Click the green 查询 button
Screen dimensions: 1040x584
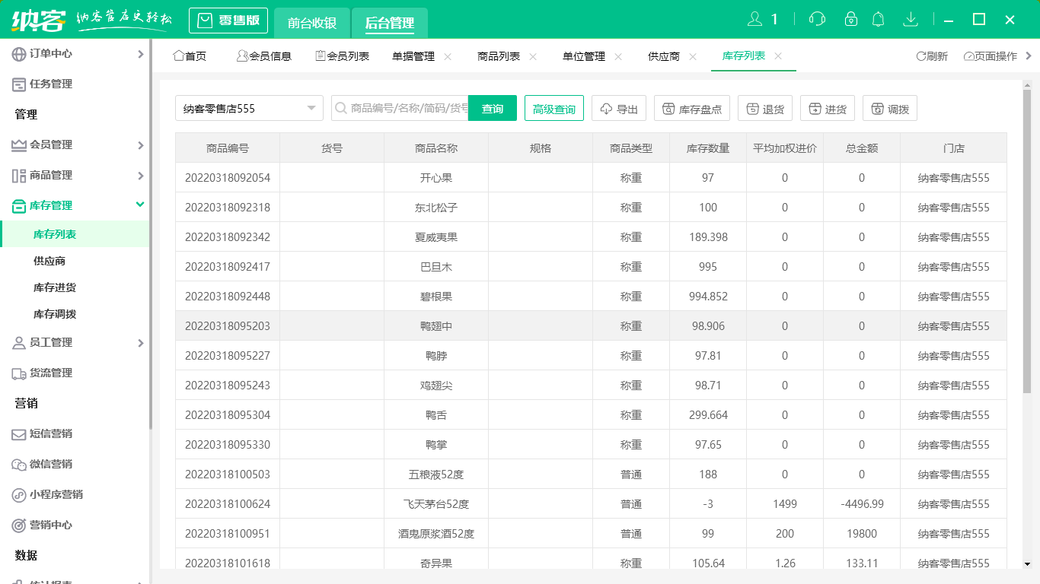click(x=493, y=109)
